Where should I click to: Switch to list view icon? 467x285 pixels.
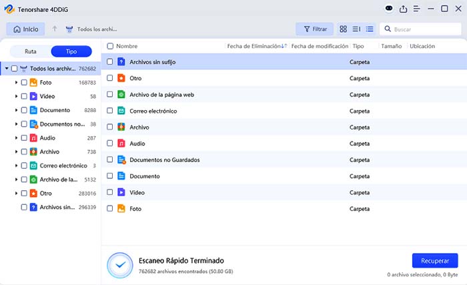point(370,29)
